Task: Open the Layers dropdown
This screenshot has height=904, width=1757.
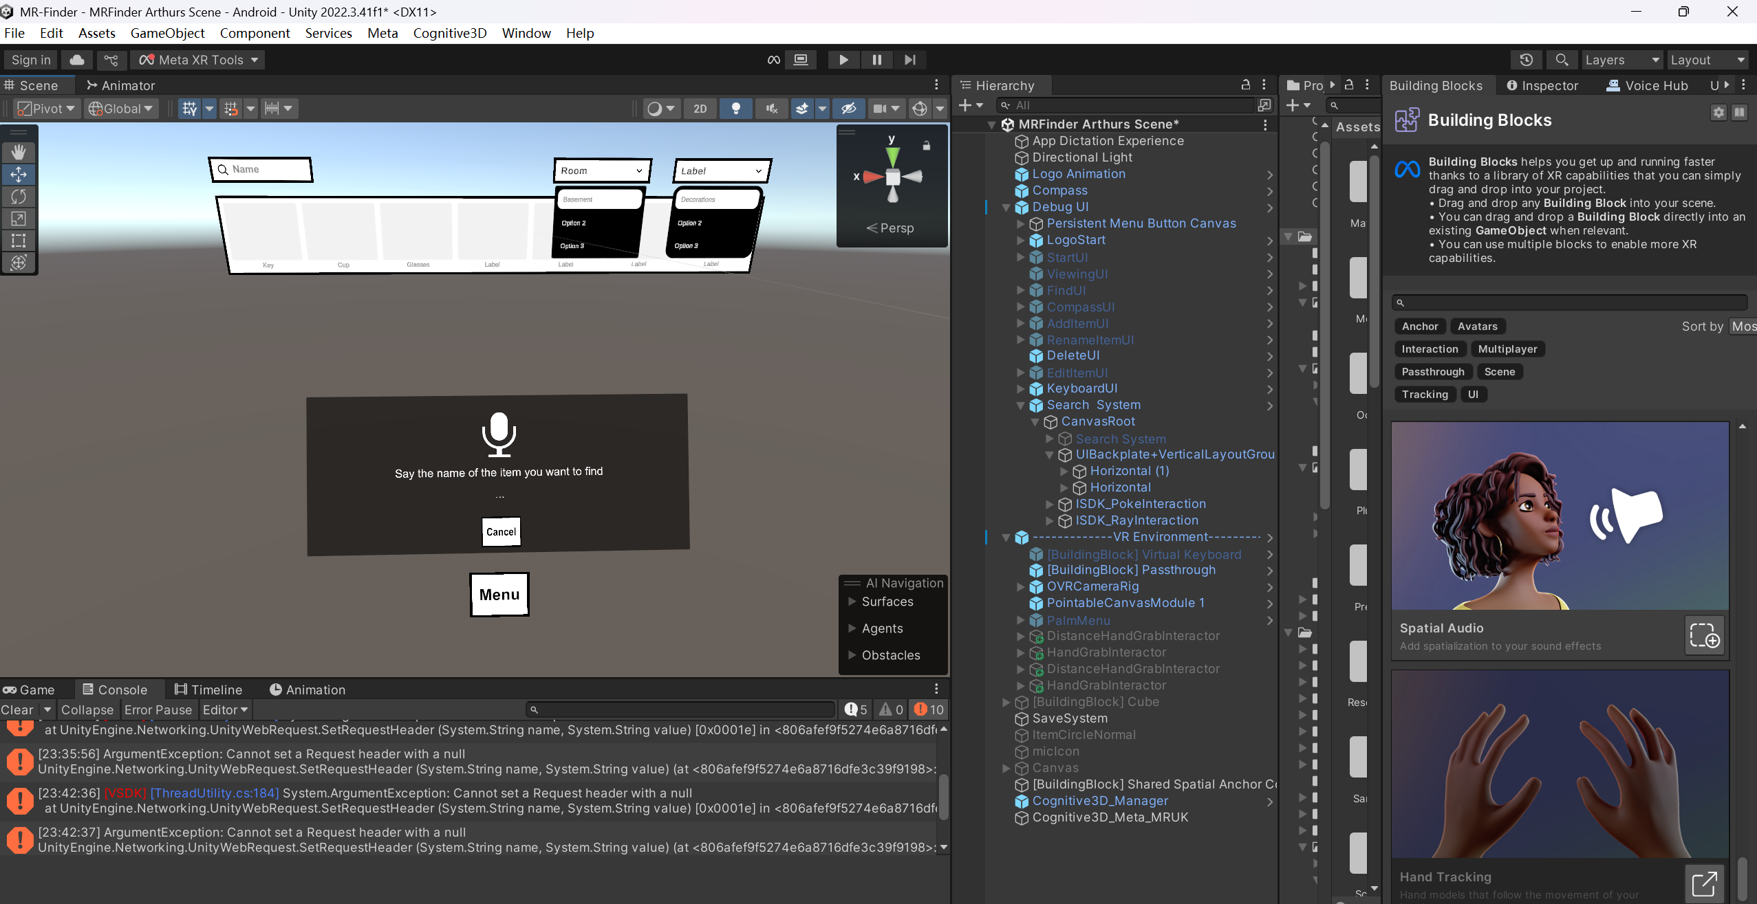Action: 1621,60
